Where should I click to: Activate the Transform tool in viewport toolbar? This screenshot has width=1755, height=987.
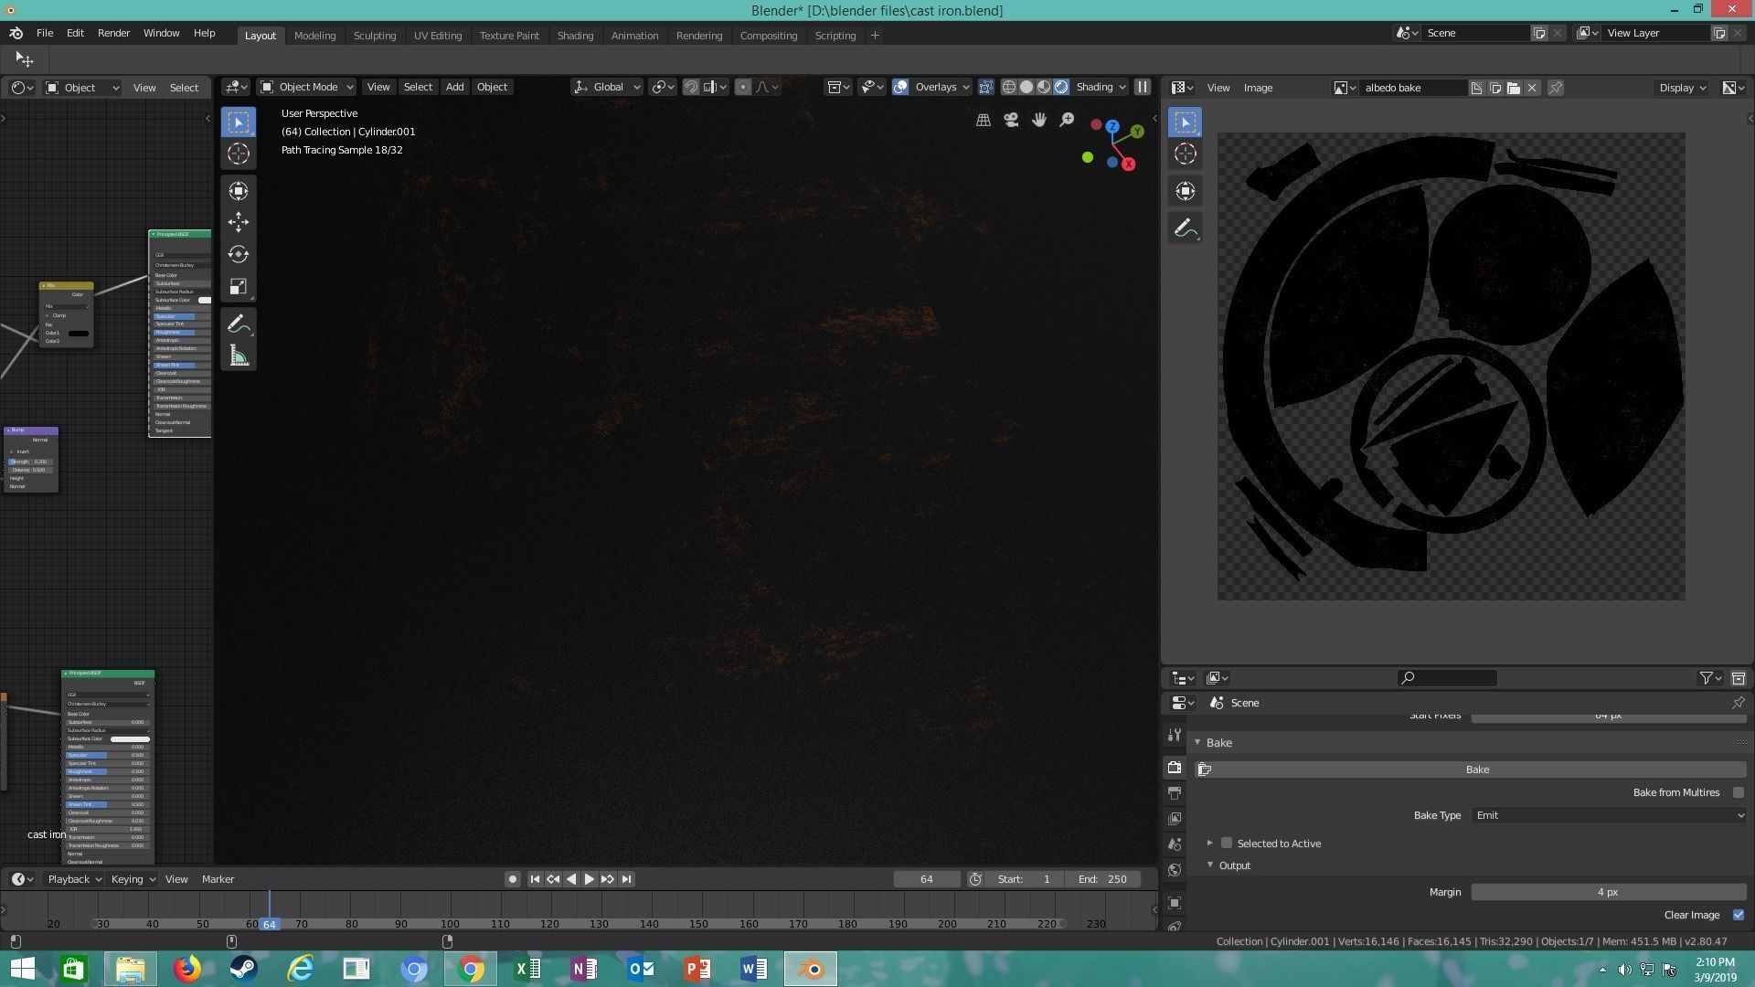[239, 190]
